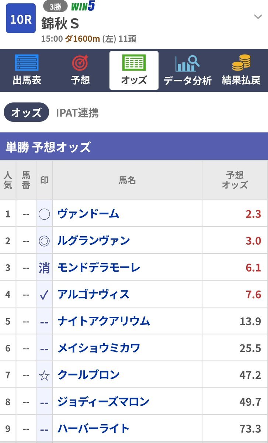Viewport: 268px width, 443px height.
Task: Open mark selector for アルゴナヴィス
Action: pyautogui.click(x=44, y=294)
